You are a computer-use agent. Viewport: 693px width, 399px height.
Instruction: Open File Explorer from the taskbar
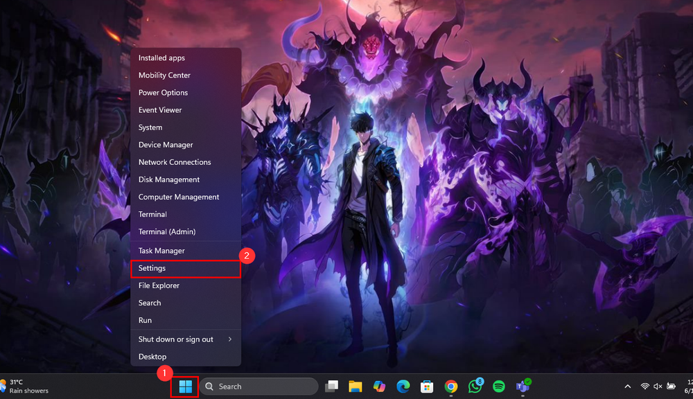pos(356,386)
